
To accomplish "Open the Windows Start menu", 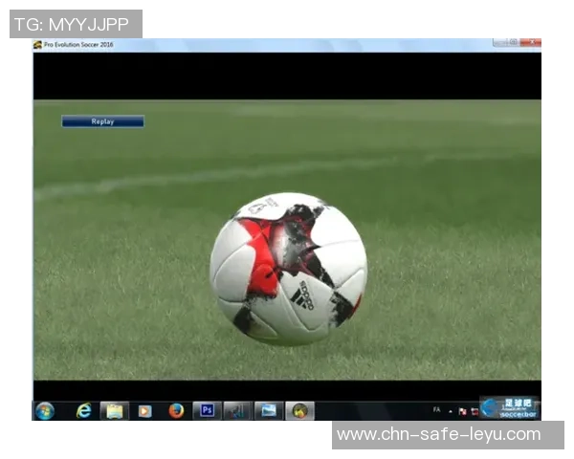I will [x=45, y=410].
